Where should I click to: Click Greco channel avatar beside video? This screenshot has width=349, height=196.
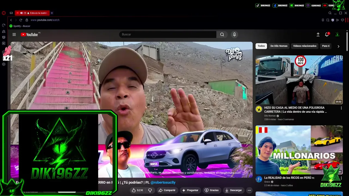pos(259,179)
